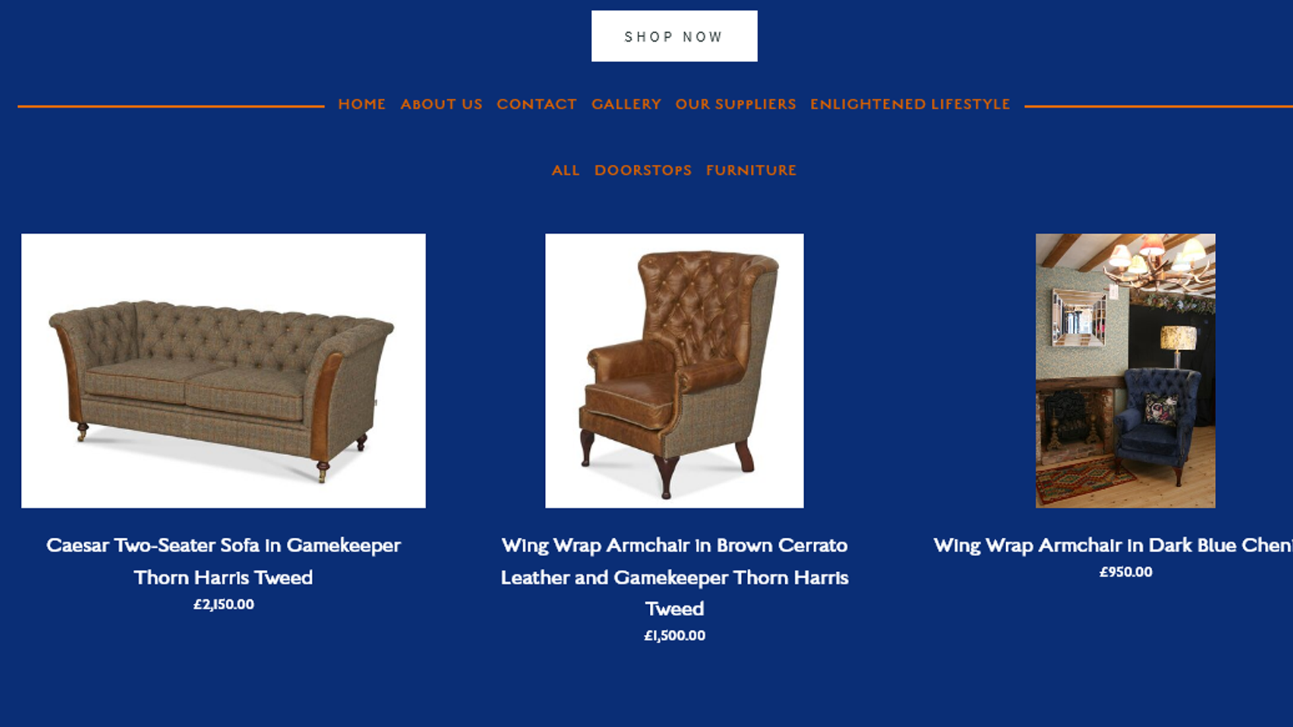Select the All category filter

point(566,170)
